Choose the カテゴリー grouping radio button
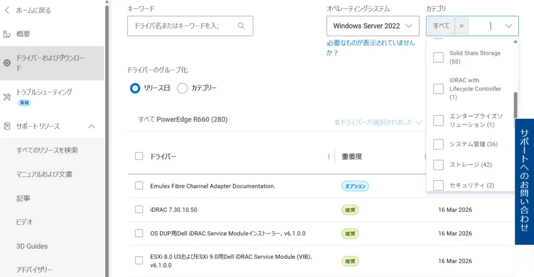The width and height of the screenshot is (534, 277). coord(183,88)
